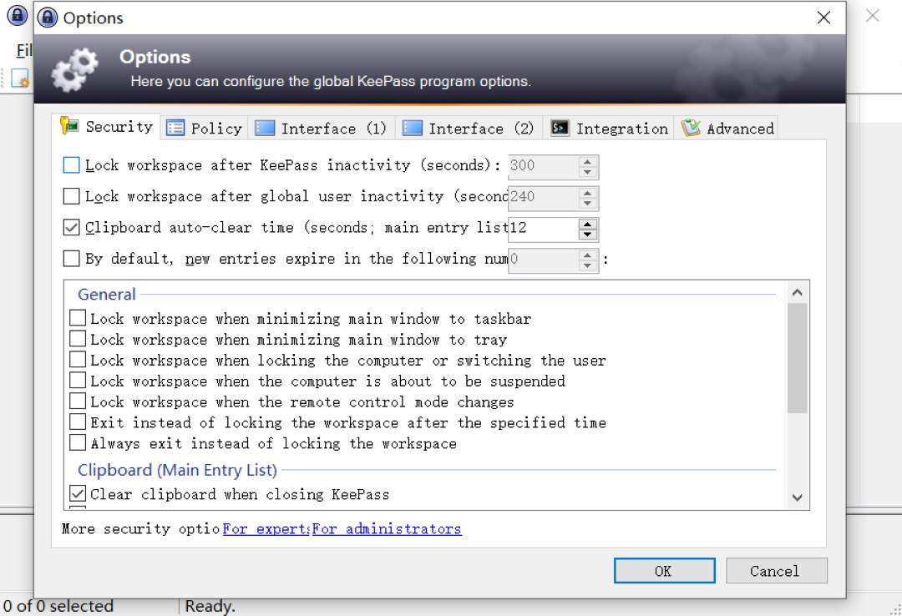
Task: Check 'Lock workspace when minimizing main window to tray'
Action: click(x=78, y=339)
